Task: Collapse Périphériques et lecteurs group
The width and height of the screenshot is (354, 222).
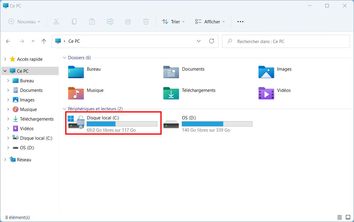Action: tap(64, 109)
